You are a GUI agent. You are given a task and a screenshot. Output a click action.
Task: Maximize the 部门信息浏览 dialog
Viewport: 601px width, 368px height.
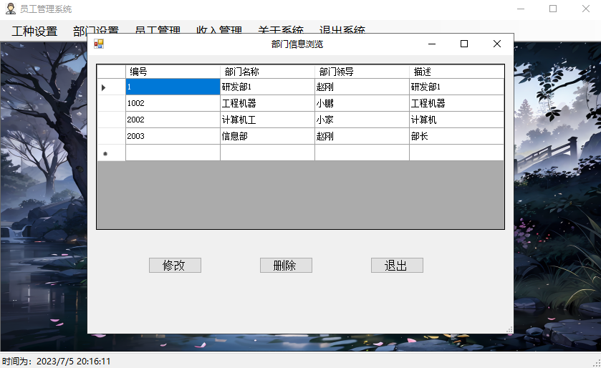pos(464,44)
